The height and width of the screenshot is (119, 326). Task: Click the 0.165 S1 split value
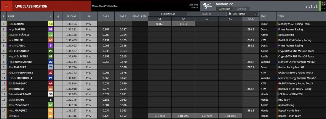pyautogui.click(x=160, y=24)
